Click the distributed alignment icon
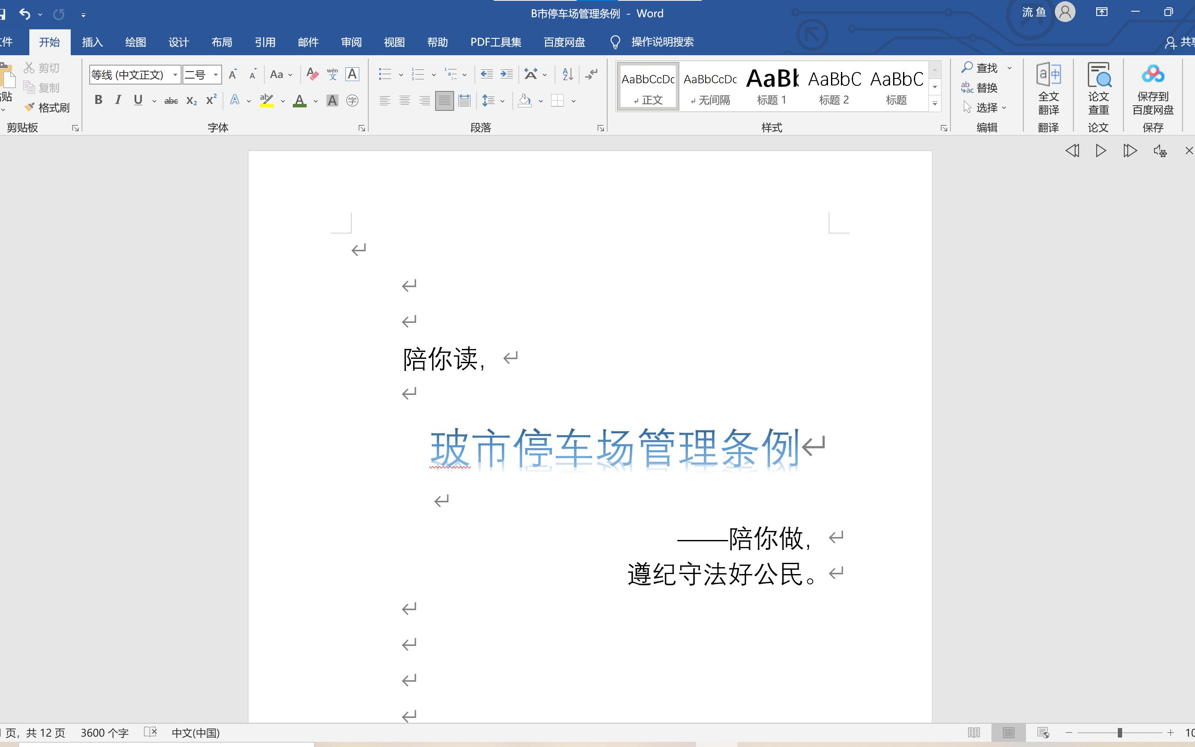Screen dimensions: 1195x747 464,101
